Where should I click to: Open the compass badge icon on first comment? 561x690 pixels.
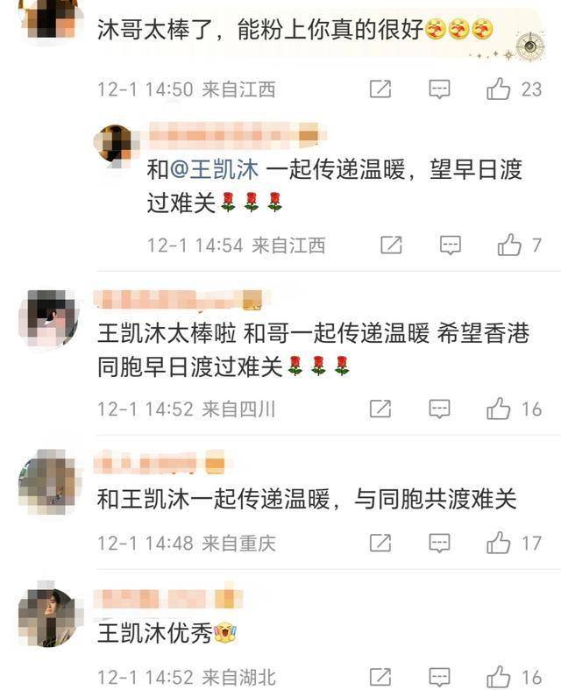pyautogui.click(x=529, y=46)
